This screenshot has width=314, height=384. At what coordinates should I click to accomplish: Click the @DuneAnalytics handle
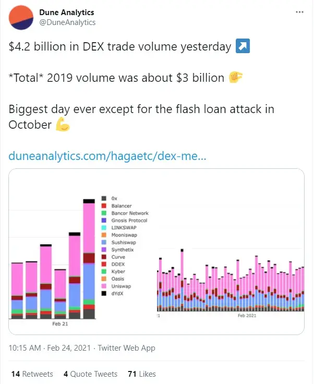(67, 22)
